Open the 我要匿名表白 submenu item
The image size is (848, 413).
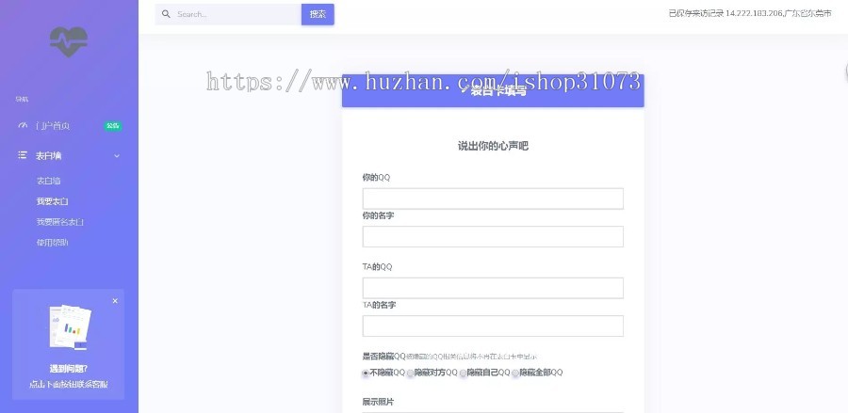(x=60, y=222)
